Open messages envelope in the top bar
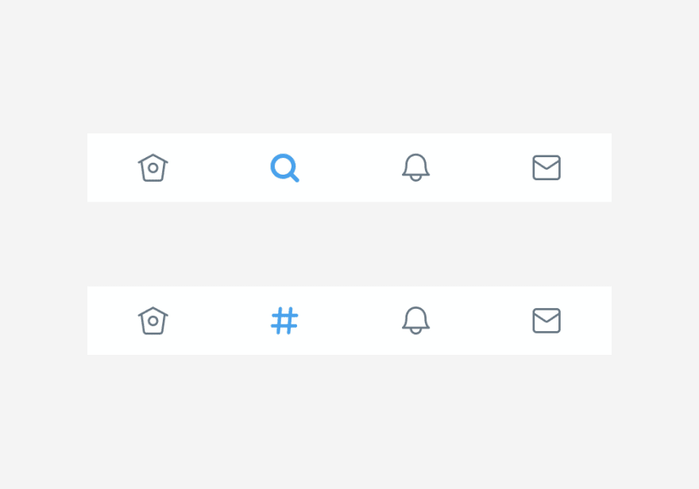The width and height of the screenshot is (699, 489). (546, 167)
